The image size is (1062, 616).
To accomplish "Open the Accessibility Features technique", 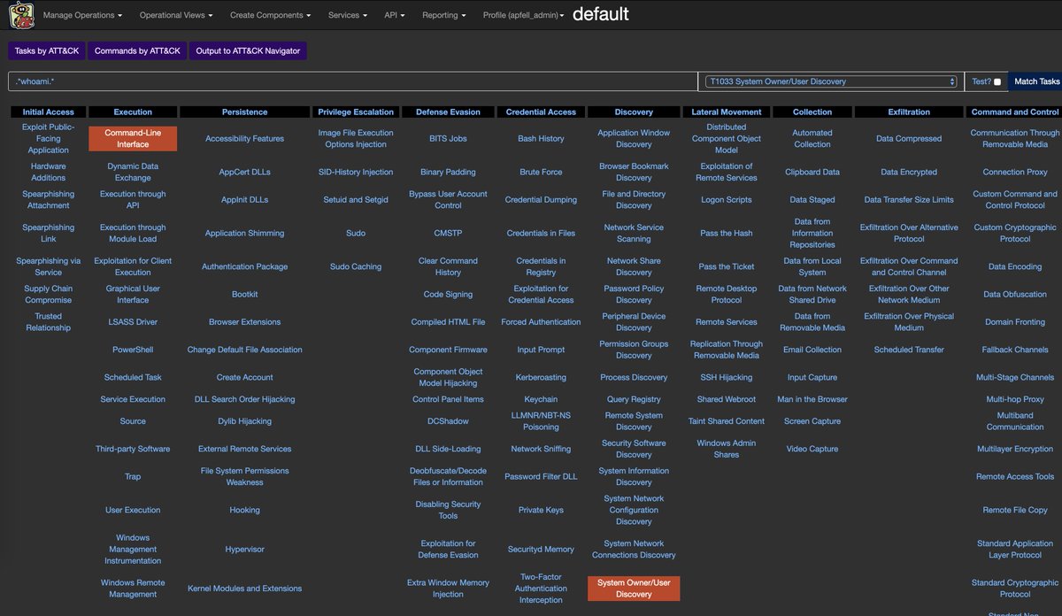I will (245, 139).
